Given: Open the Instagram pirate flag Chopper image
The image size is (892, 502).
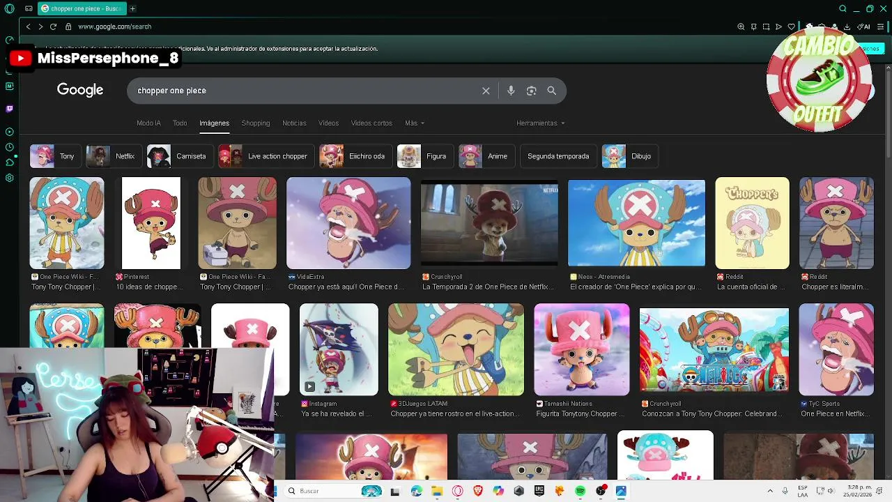Looking at the screenshot, I should (x=339, y=350).
